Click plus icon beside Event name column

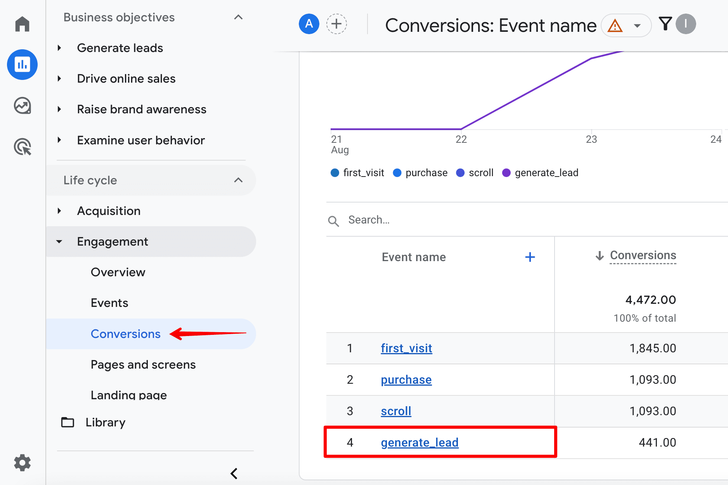coord(530,257)
